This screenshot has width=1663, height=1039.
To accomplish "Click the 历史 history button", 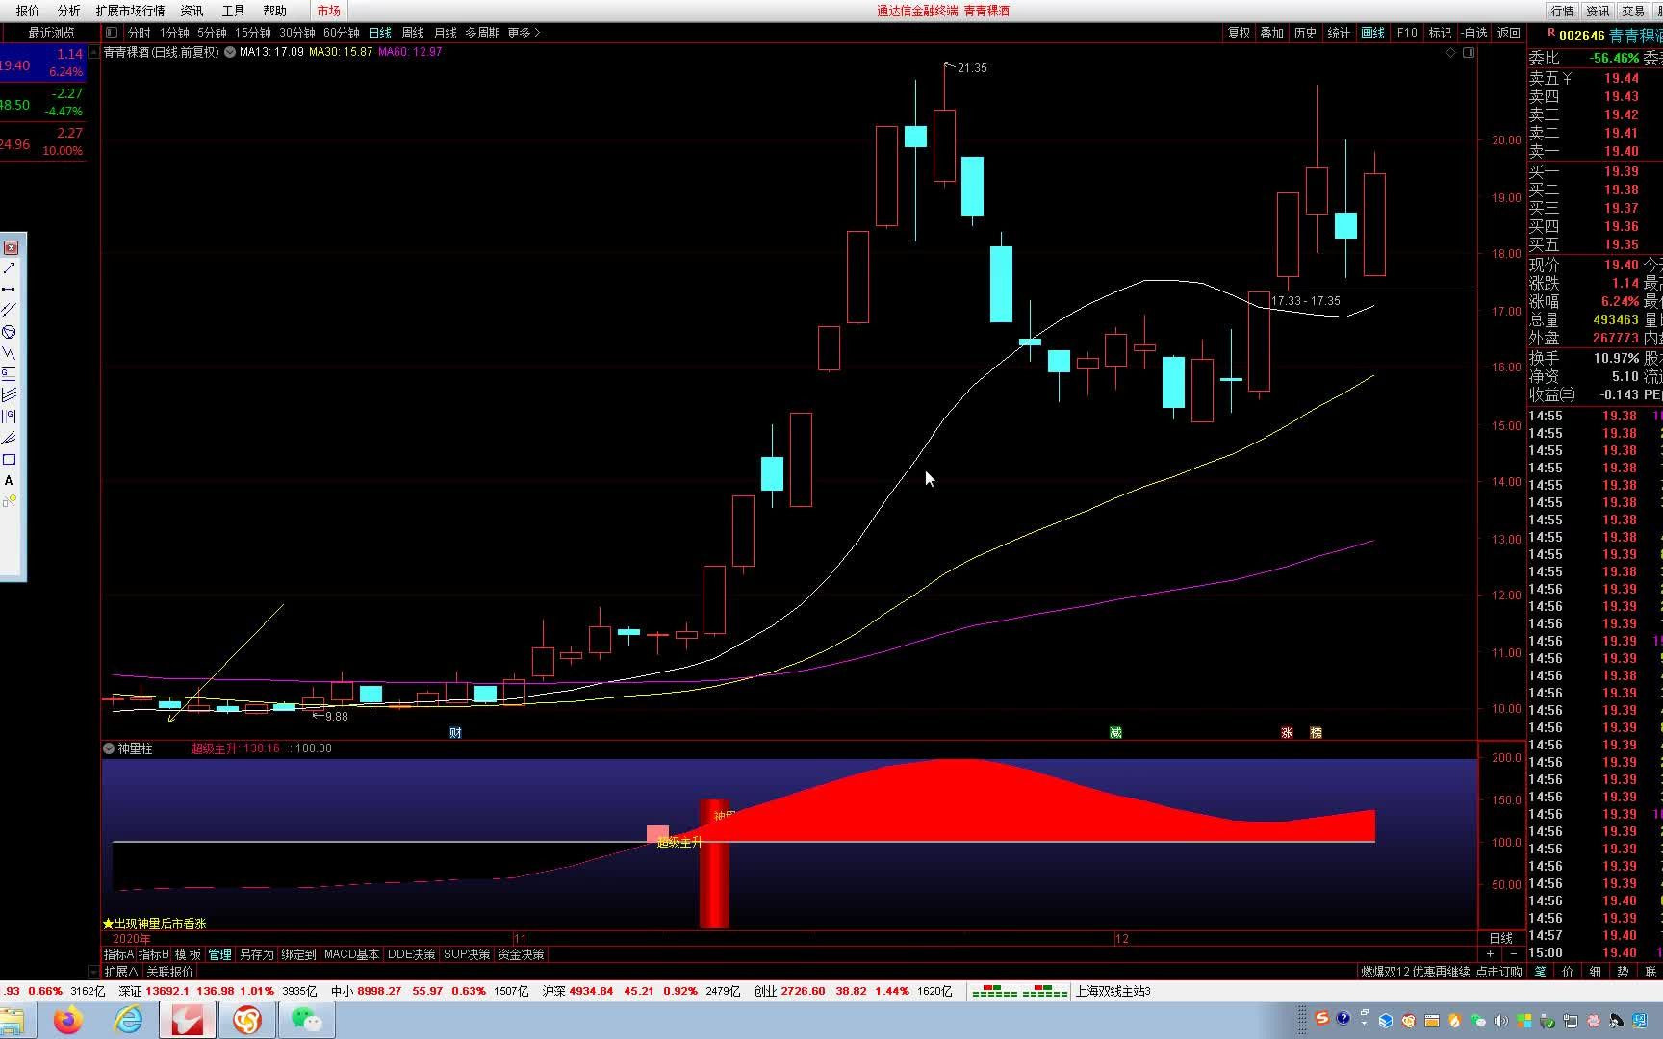I will [x=1305, y=33].
